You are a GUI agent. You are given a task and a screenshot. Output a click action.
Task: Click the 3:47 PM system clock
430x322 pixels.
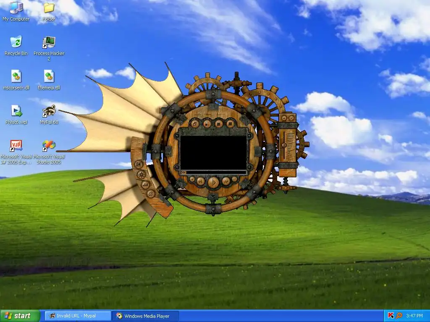coord(414,316)
